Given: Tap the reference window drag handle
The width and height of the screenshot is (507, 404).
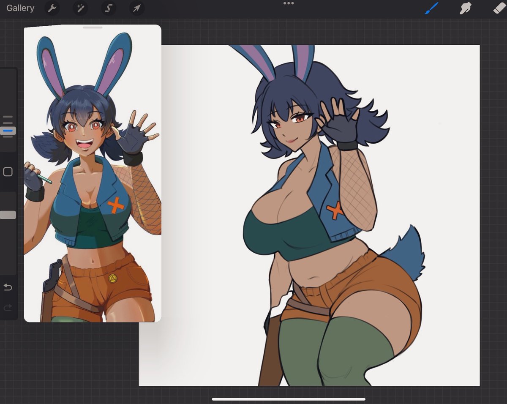Looking at the screenshot, I should (93, 27).
